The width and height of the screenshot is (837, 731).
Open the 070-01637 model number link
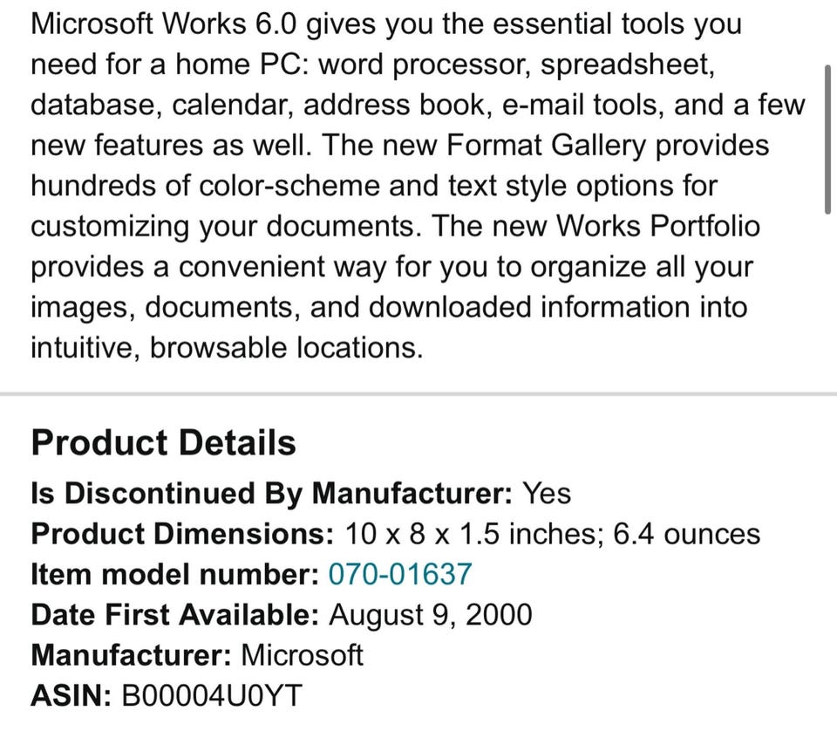(x=399, y=574)
